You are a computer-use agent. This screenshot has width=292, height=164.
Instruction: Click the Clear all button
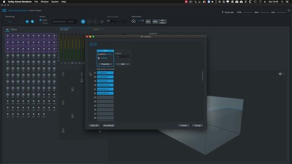(x=94, y=126)
